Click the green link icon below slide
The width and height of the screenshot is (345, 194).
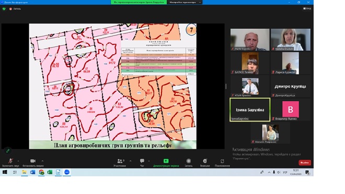[x=8, y=151]
